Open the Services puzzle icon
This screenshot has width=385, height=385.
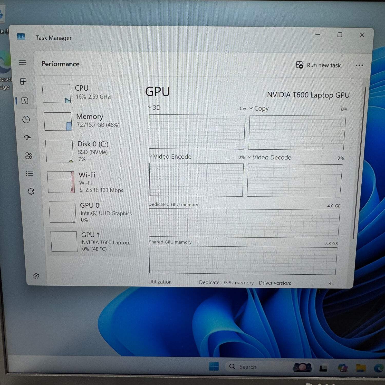[31, 191]
